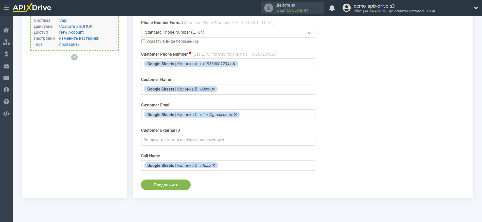Expand the account menu chevron
Image resolution: width=482 pixels, height=222 pixels.
(x=476, y=8)
